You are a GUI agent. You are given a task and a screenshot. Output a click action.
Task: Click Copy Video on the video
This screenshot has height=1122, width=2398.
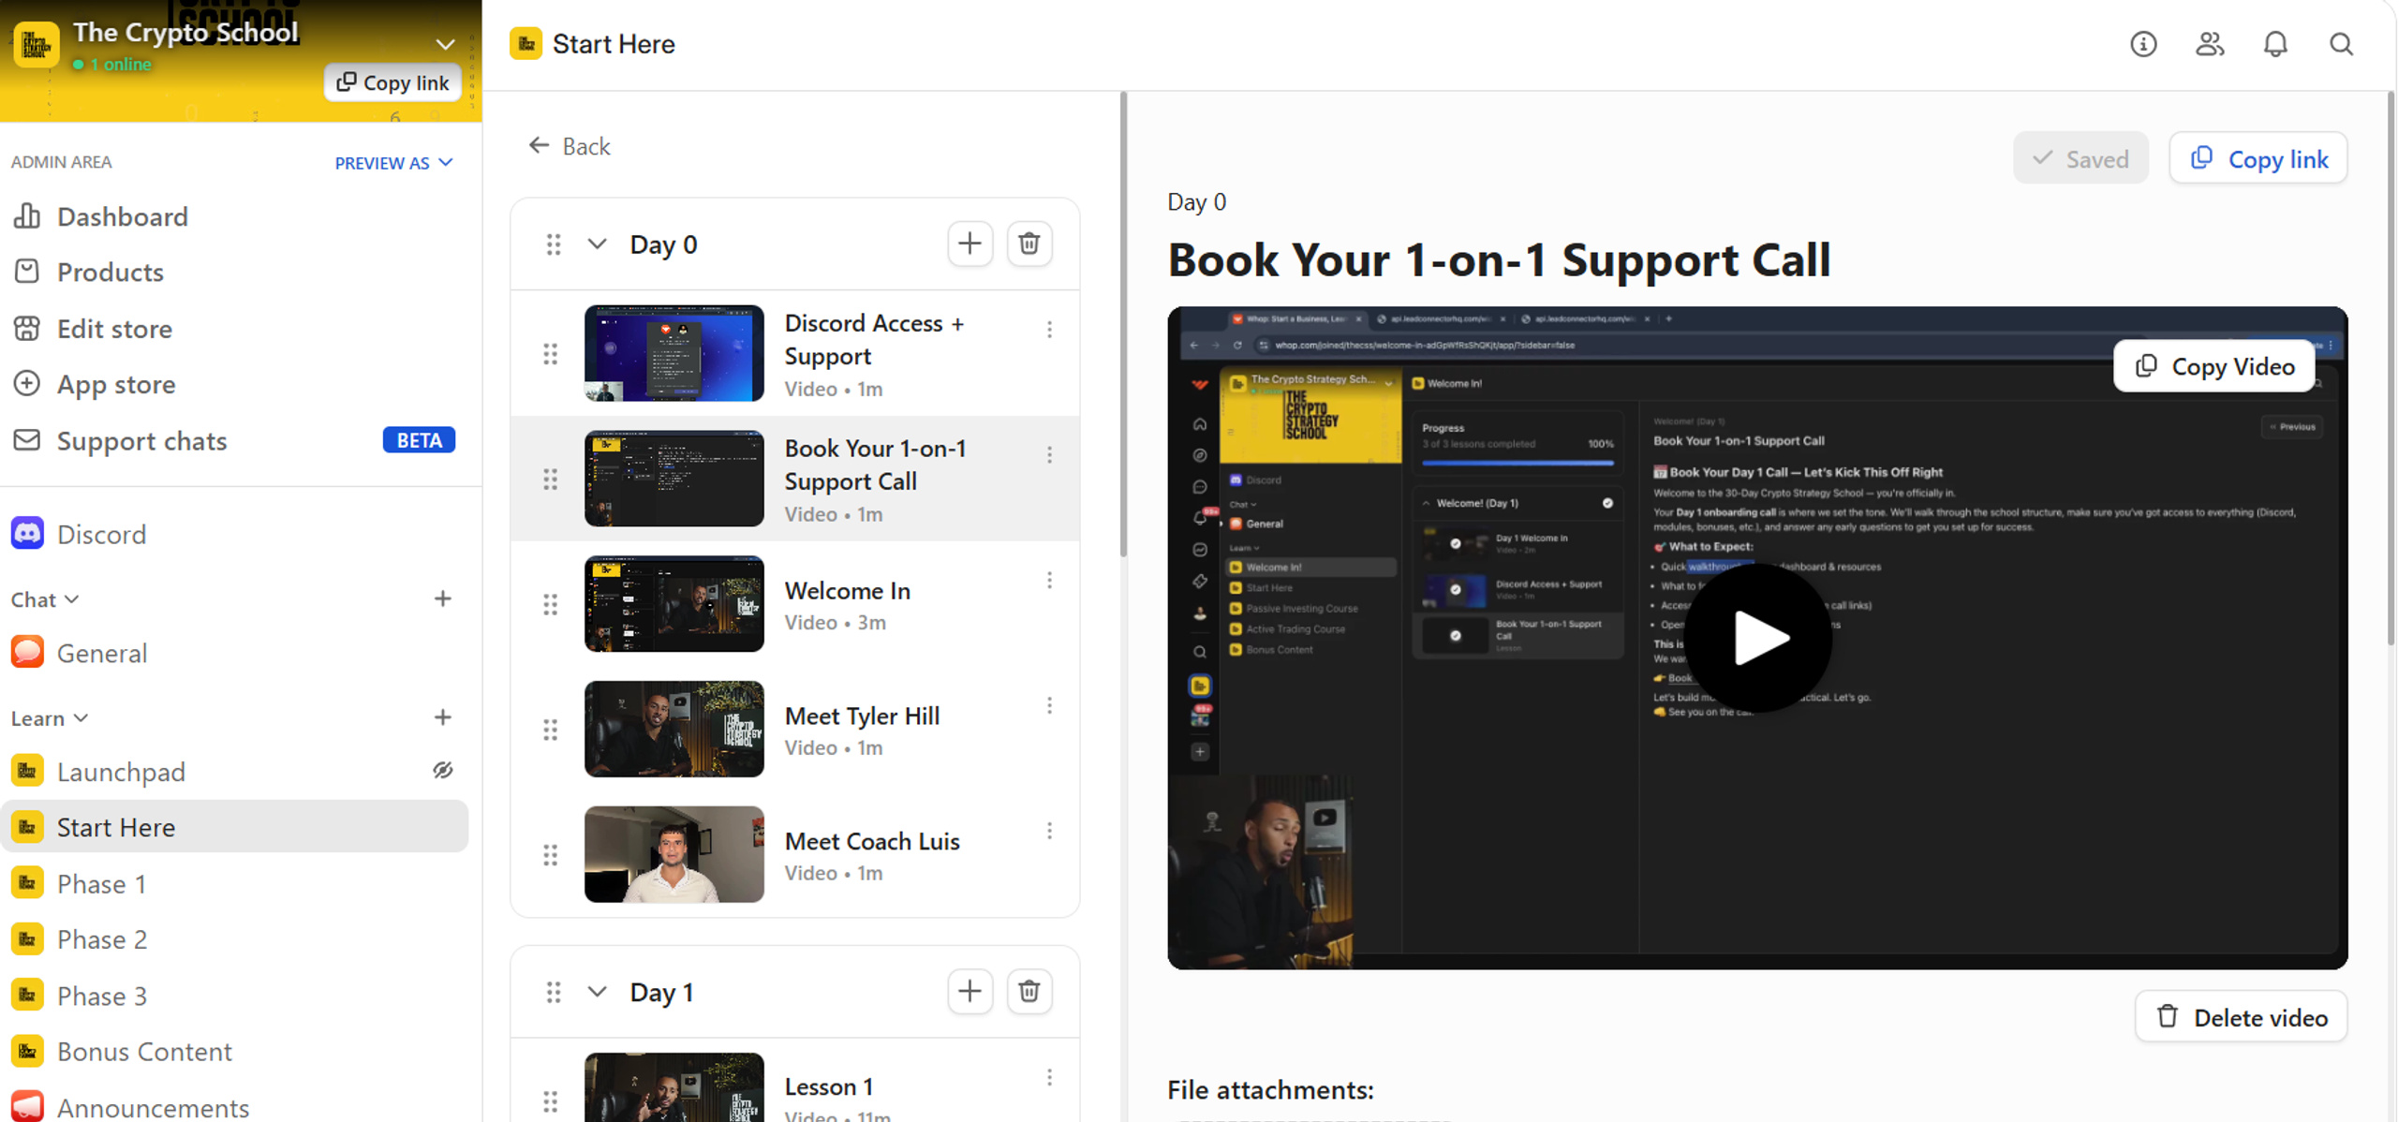[x=2214, y=366]
